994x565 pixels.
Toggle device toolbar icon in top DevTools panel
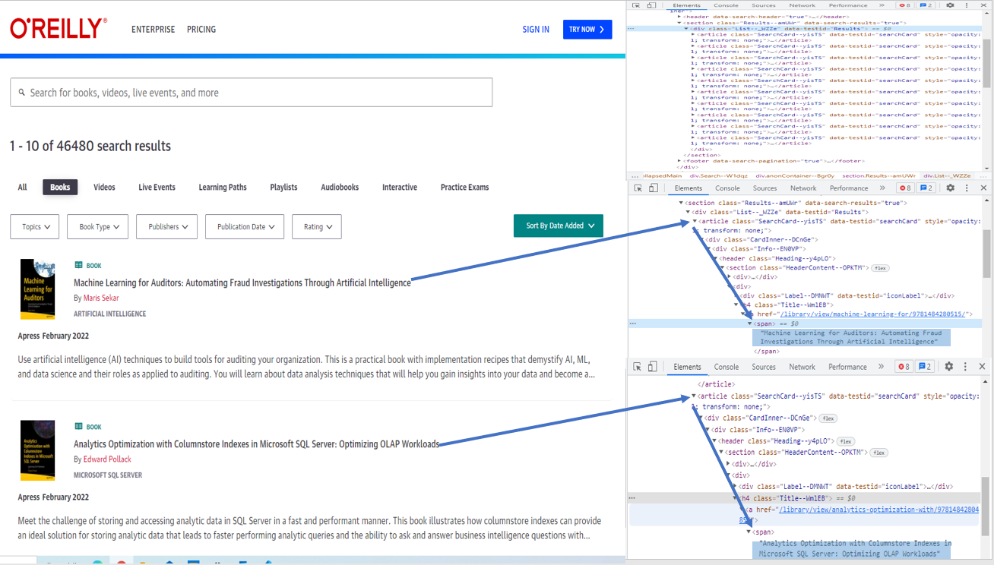651,5
